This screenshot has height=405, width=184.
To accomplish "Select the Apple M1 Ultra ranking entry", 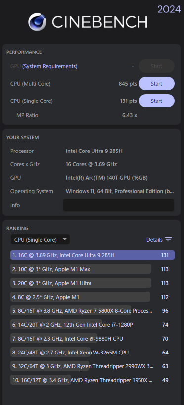I will pos(81,283).
